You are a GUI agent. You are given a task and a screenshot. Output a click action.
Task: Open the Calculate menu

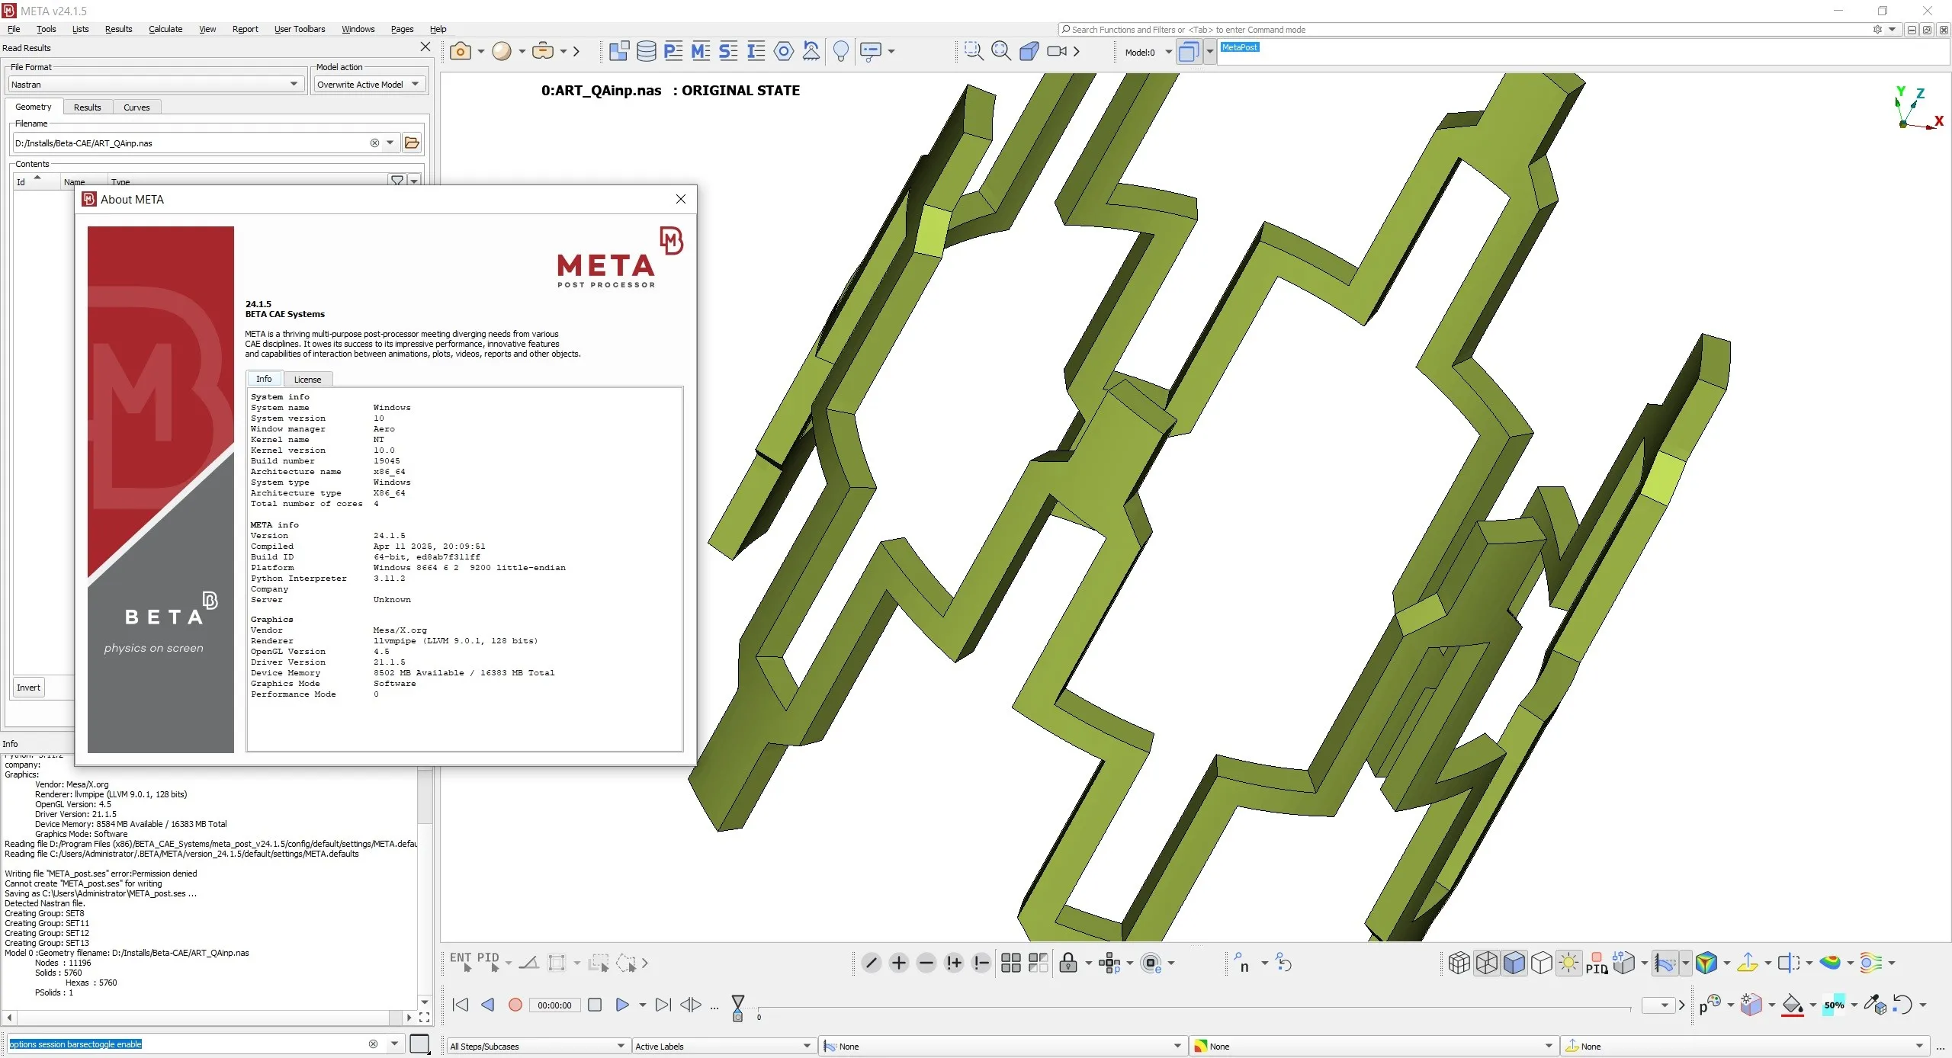(x=165, y=29)
